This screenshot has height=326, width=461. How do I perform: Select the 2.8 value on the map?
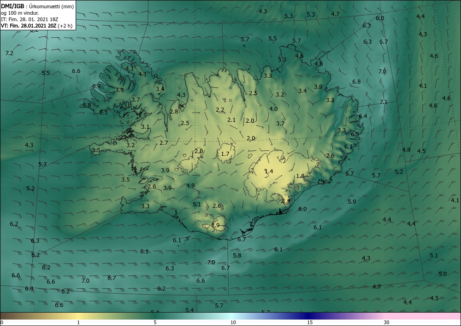(174, 111)
